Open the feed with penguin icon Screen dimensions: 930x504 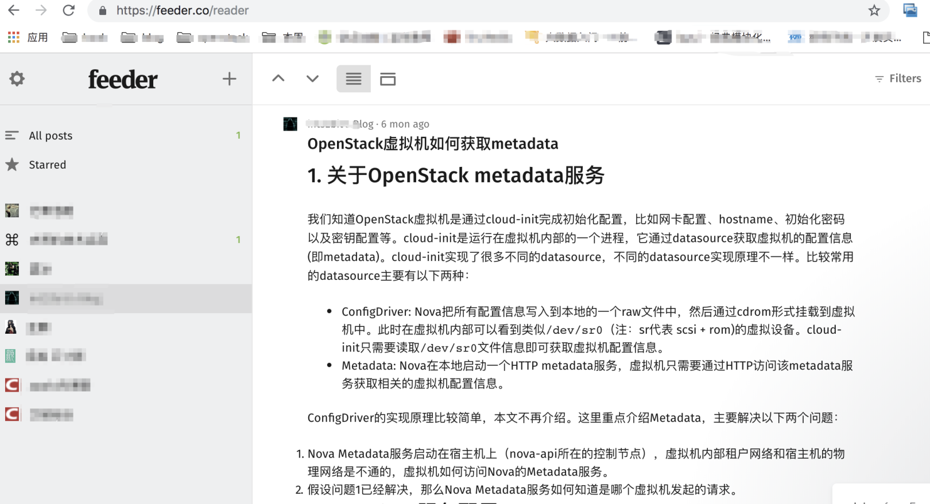126,327
